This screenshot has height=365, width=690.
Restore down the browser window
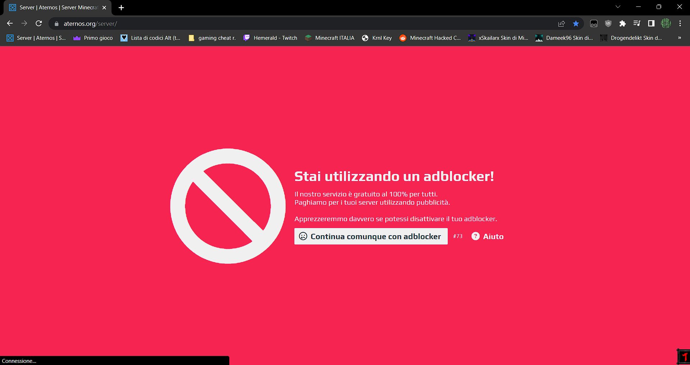tap(659, 7)
